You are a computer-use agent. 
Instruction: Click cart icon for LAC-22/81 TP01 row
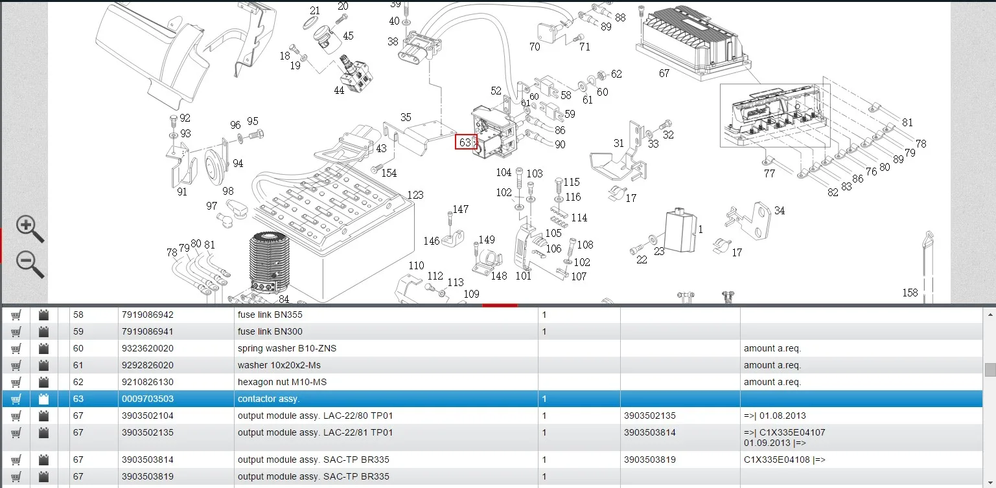pyautogui.click(x=16, y=433)
